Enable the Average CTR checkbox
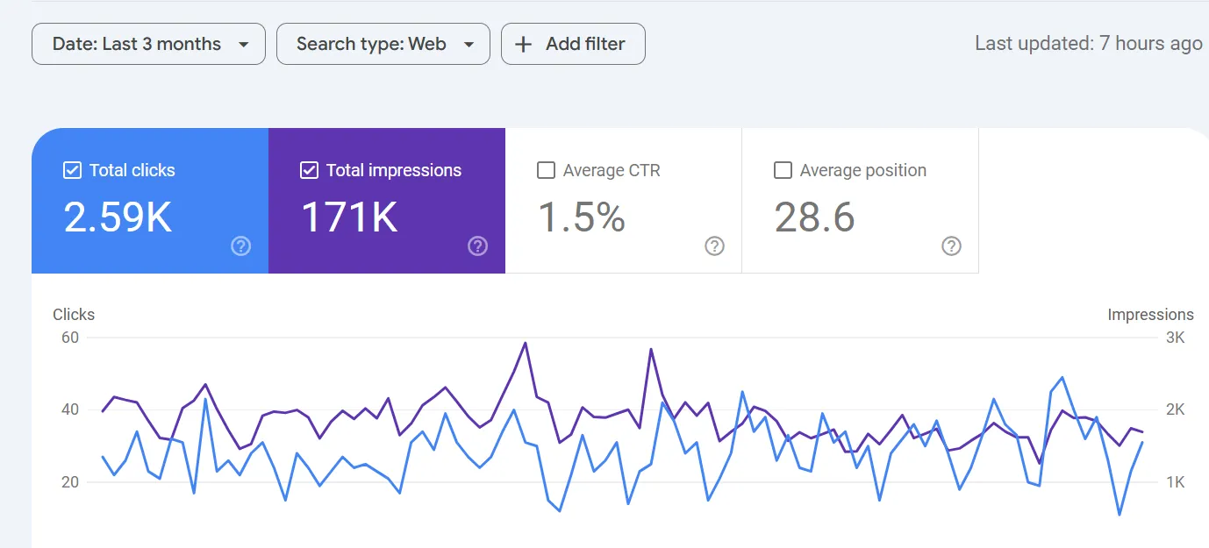 coord(546,170)
